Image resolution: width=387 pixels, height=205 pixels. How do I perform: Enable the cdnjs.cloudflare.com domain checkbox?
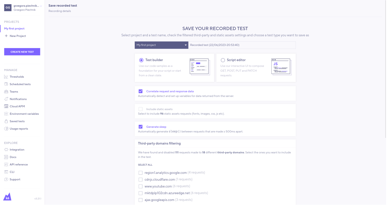coord(141,180)
